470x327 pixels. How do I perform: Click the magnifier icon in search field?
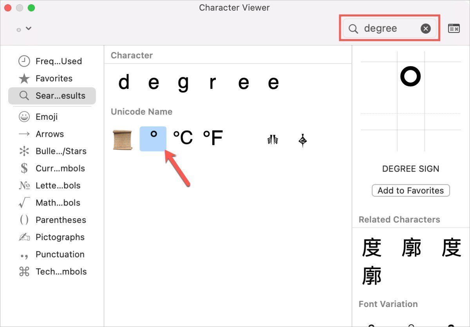353,29
